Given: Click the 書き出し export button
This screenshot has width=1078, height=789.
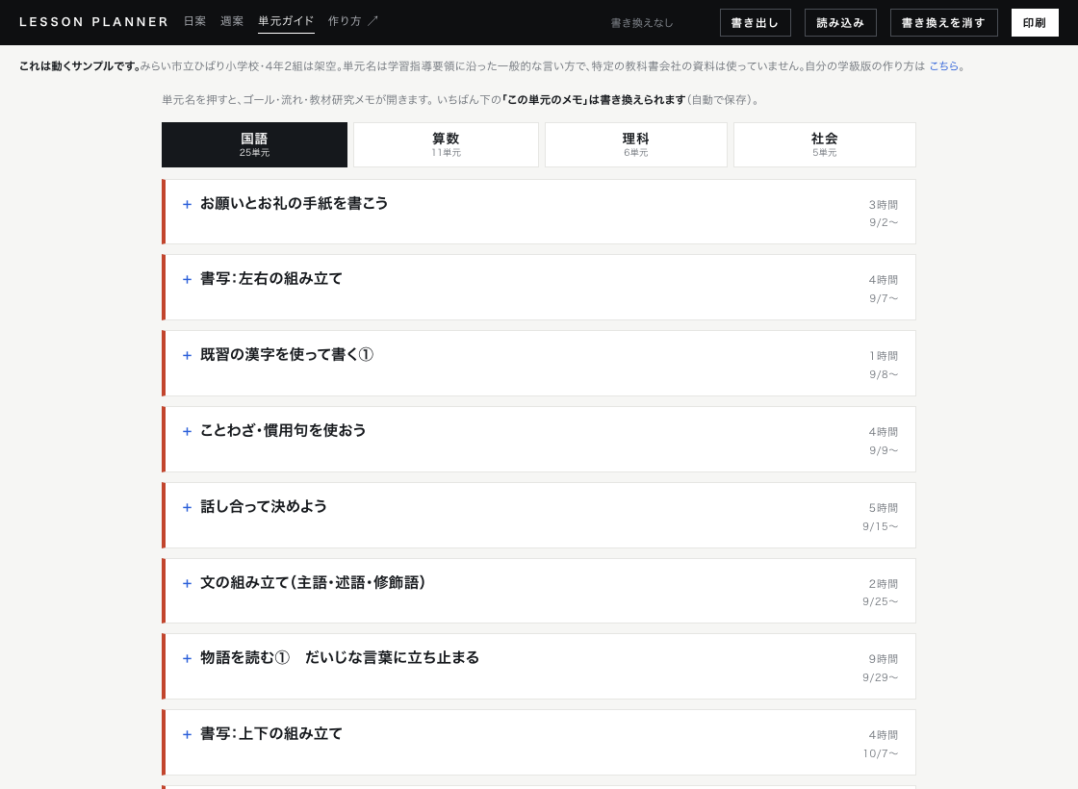Looking at the screenshot, I should pyautogui.click(x=755, y=23).
